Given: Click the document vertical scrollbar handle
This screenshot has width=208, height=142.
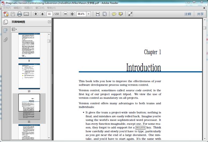Looking at the screenshot, I should [x=205, y=28].
